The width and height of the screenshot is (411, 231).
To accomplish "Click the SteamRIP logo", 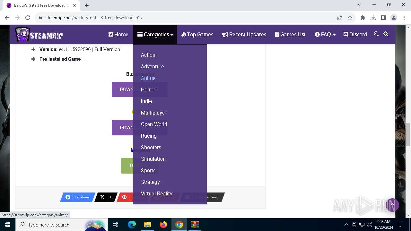I will [39, 34].
